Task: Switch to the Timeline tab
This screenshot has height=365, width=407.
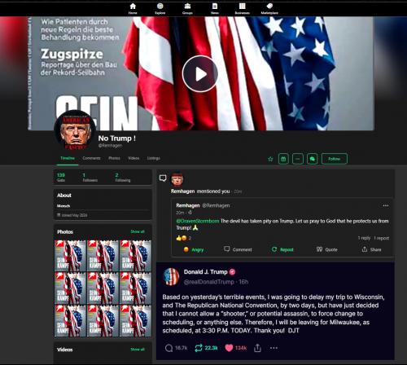Action: click(68, 158)
